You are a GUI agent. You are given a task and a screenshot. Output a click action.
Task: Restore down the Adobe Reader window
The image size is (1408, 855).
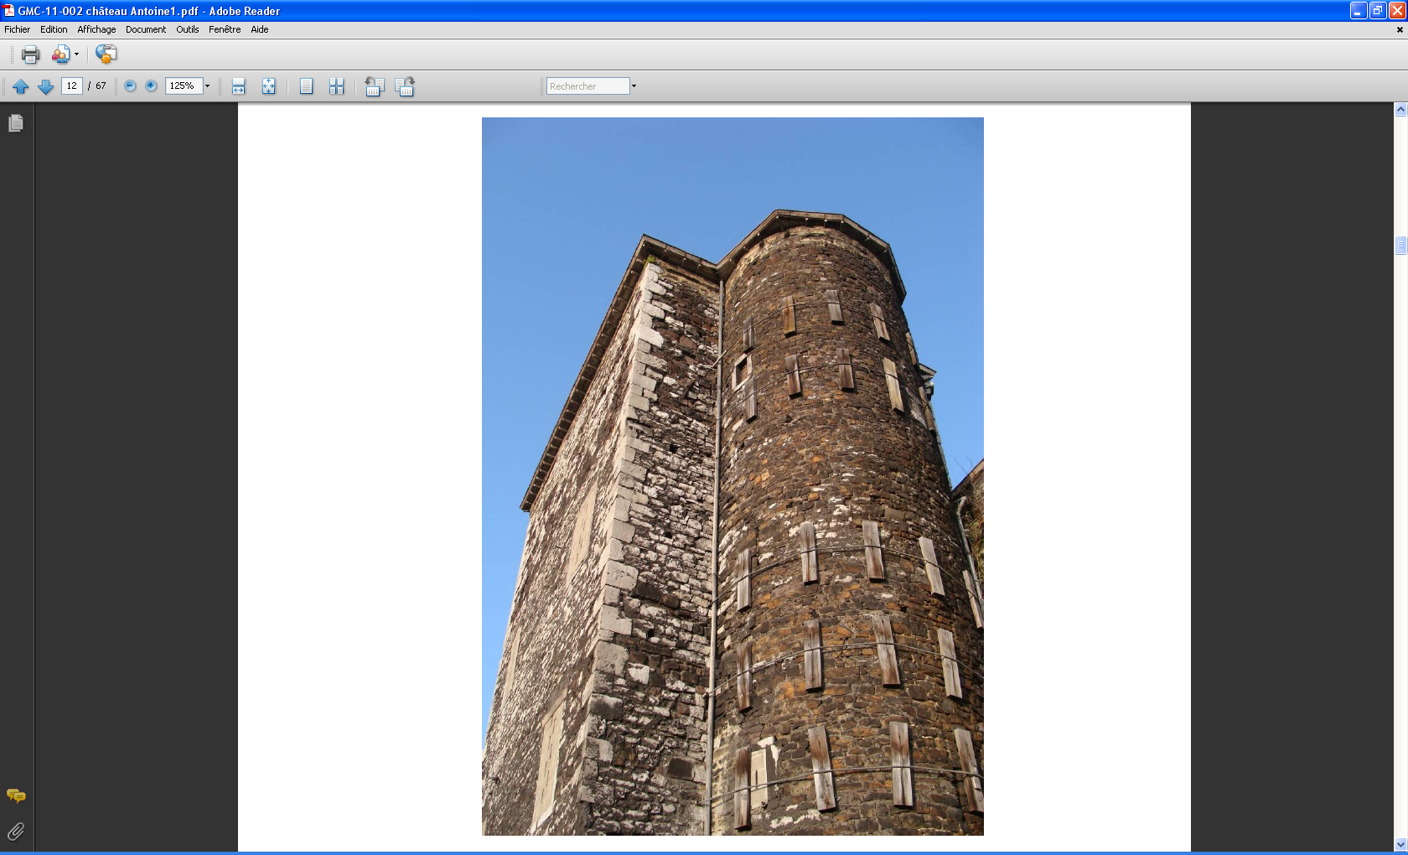click(x=1378, y=11)
